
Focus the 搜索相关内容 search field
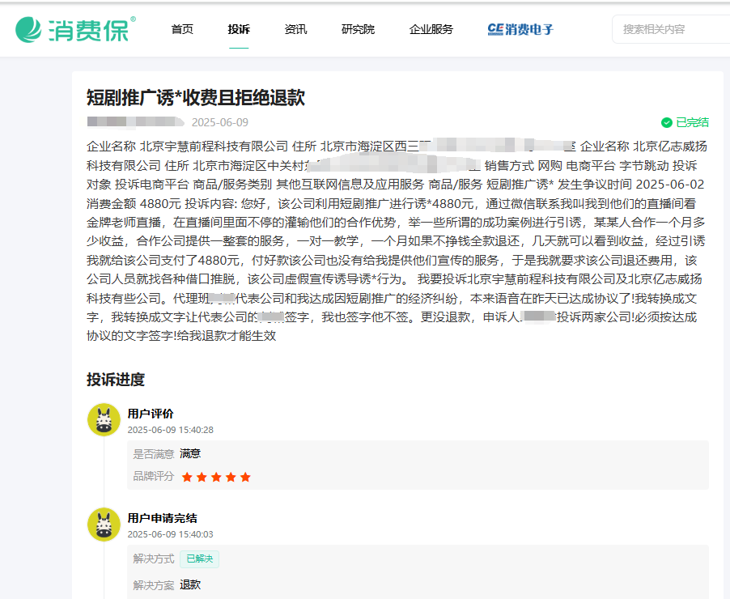[x=671, y=29]
